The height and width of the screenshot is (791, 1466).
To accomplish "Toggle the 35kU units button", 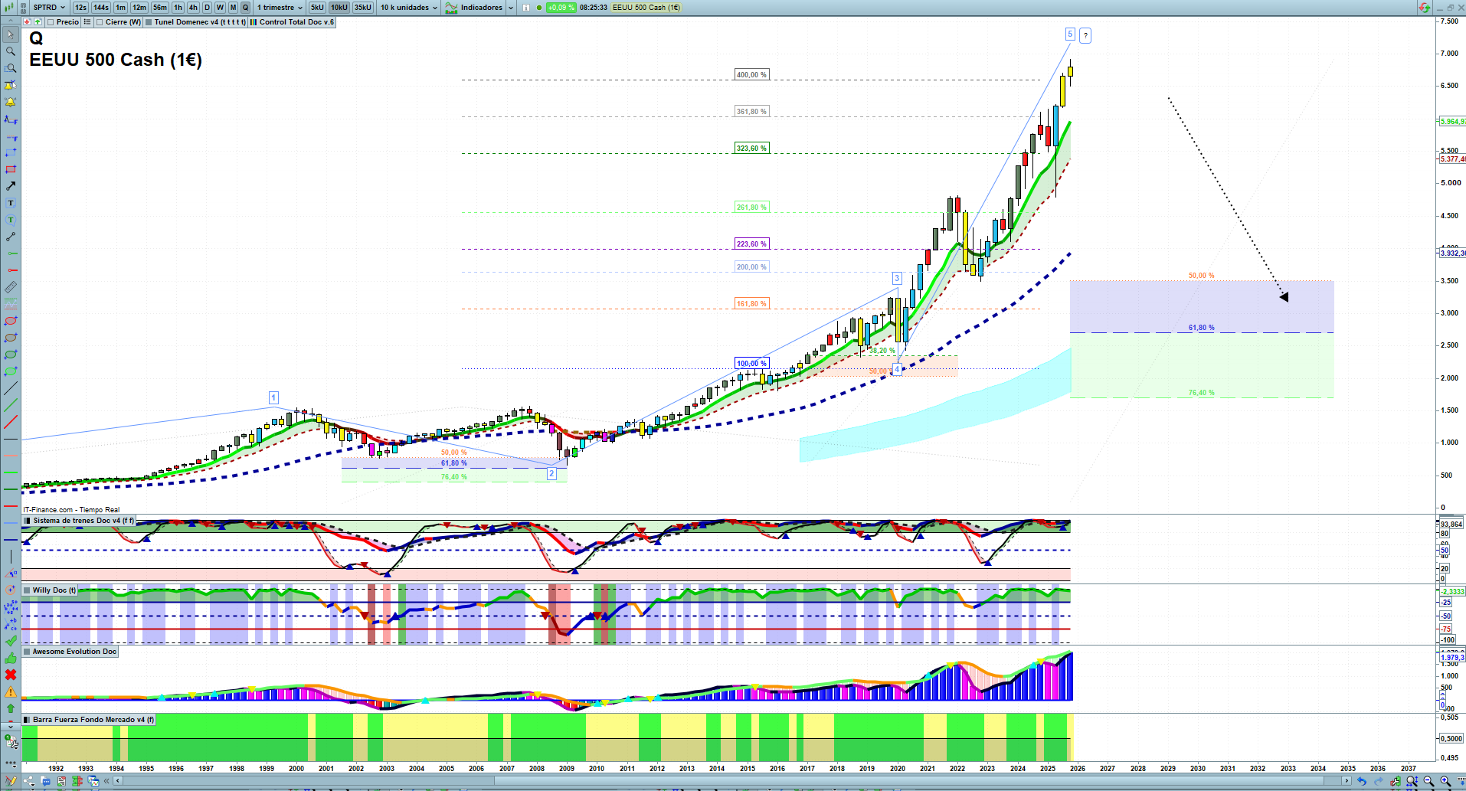I will (363, 8).
